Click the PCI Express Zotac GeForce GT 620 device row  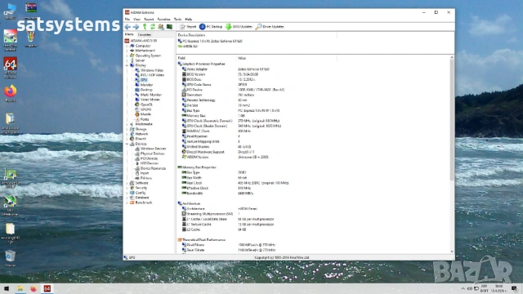click(x=210, y=42)
